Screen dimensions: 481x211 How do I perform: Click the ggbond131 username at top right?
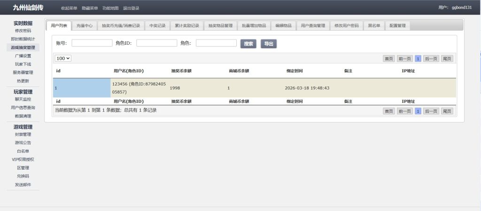click(x=462, y=8)
